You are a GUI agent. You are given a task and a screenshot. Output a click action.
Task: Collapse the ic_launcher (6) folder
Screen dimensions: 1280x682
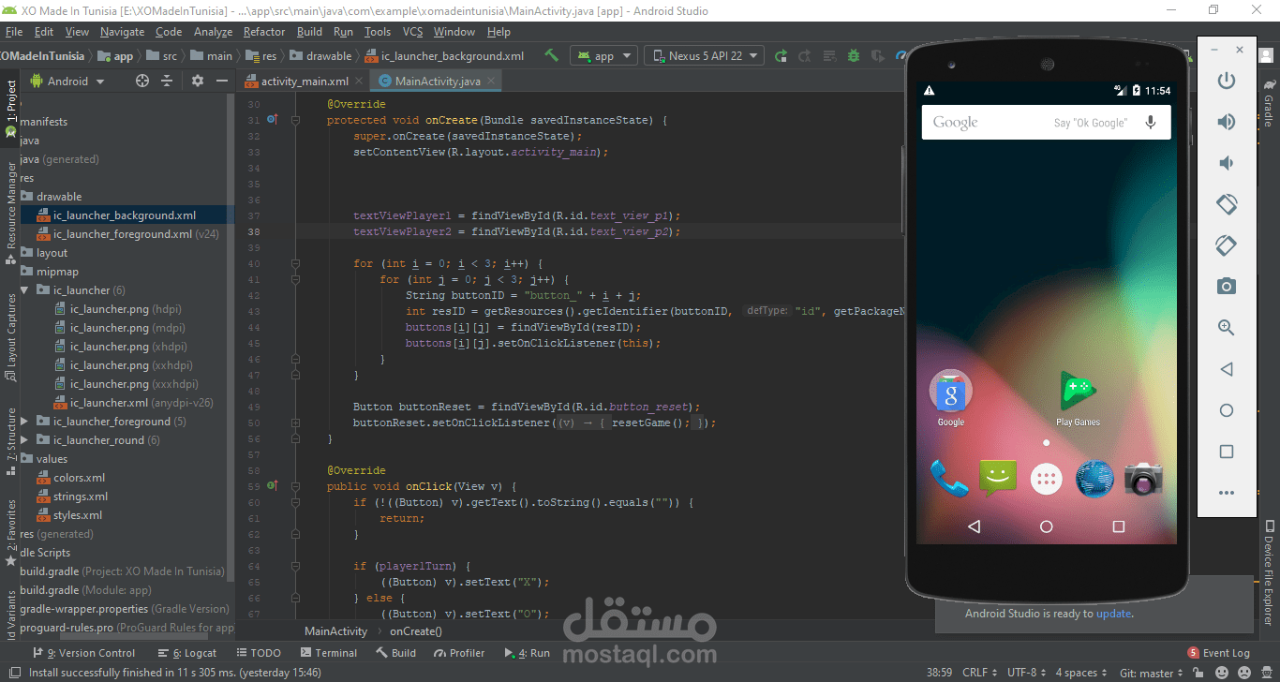[25, 290]
